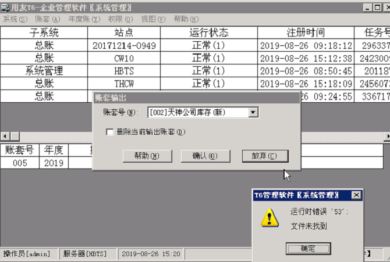Close the T6 runtime error dialog
The height and width of the screenshot is (262, 390).
356,195
